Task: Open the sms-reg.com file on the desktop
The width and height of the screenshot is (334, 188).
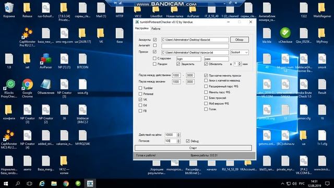Action: 64,35
